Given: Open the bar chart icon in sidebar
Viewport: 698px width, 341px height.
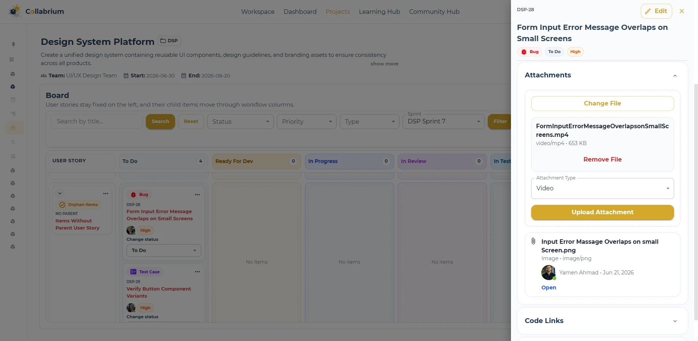Looking at the screenshot, I should (x=13, y=156).
